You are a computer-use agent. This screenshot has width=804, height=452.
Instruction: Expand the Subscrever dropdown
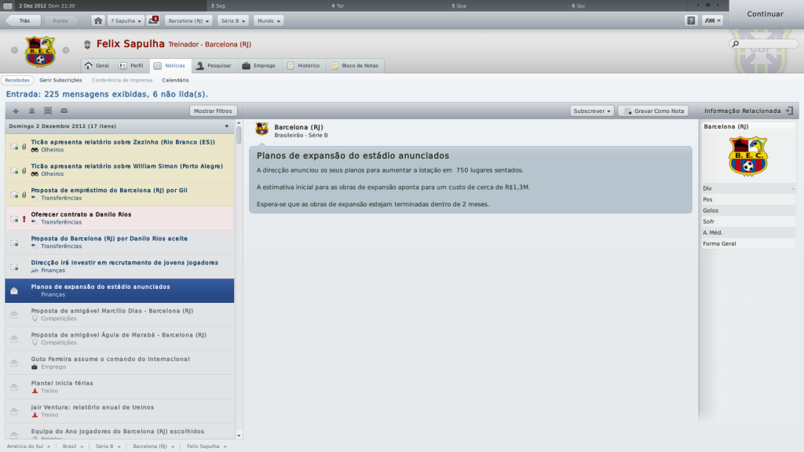pos(592,111)
